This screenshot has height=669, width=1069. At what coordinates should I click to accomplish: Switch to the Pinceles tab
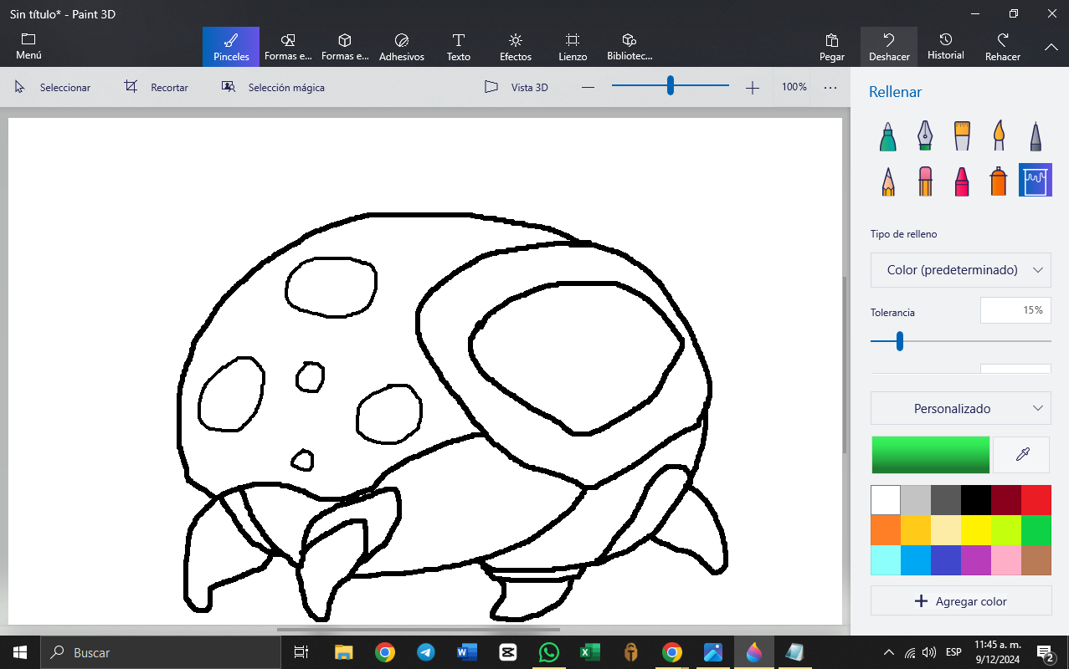click(231, 47)
